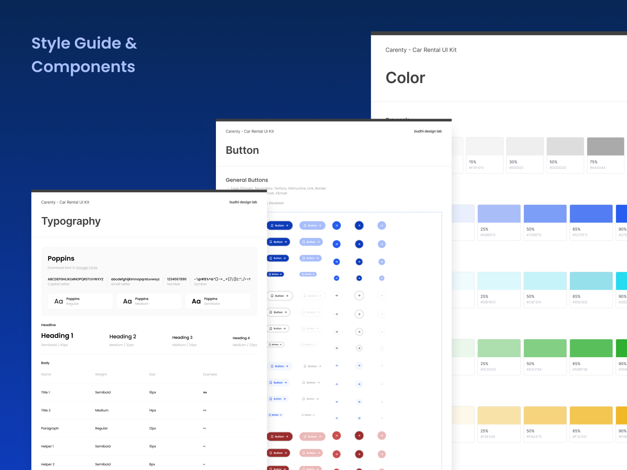The height and width of the screenshot is (470, 627).
Task: Click the smallest dark navy arrow icon button
Action: (x=359, y=278)
